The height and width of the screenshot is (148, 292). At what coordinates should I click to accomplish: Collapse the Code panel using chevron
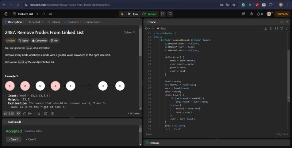click(287, 22)
